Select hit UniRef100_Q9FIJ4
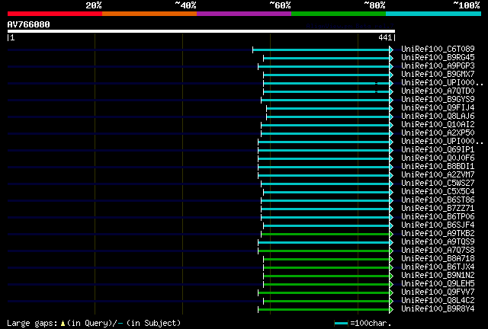488x329 pixels. pos(438,108)
